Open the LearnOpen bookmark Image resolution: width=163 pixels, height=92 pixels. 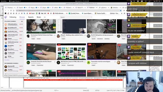coord(87,13)
